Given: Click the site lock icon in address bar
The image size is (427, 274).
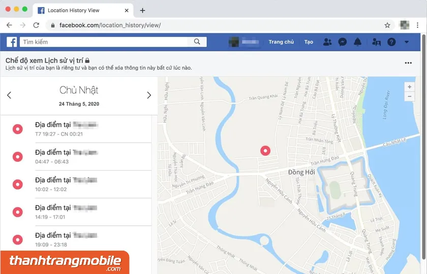Looking at the screenshot, I should click(53, 25).
